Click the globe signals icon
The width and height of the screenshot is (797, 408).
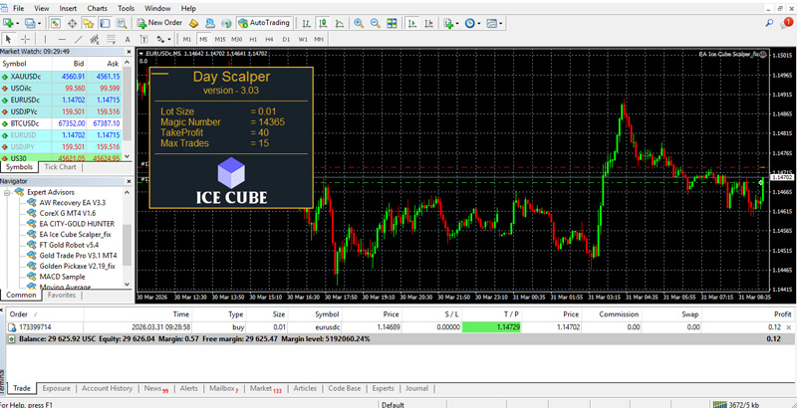click(x=227, y=23)
